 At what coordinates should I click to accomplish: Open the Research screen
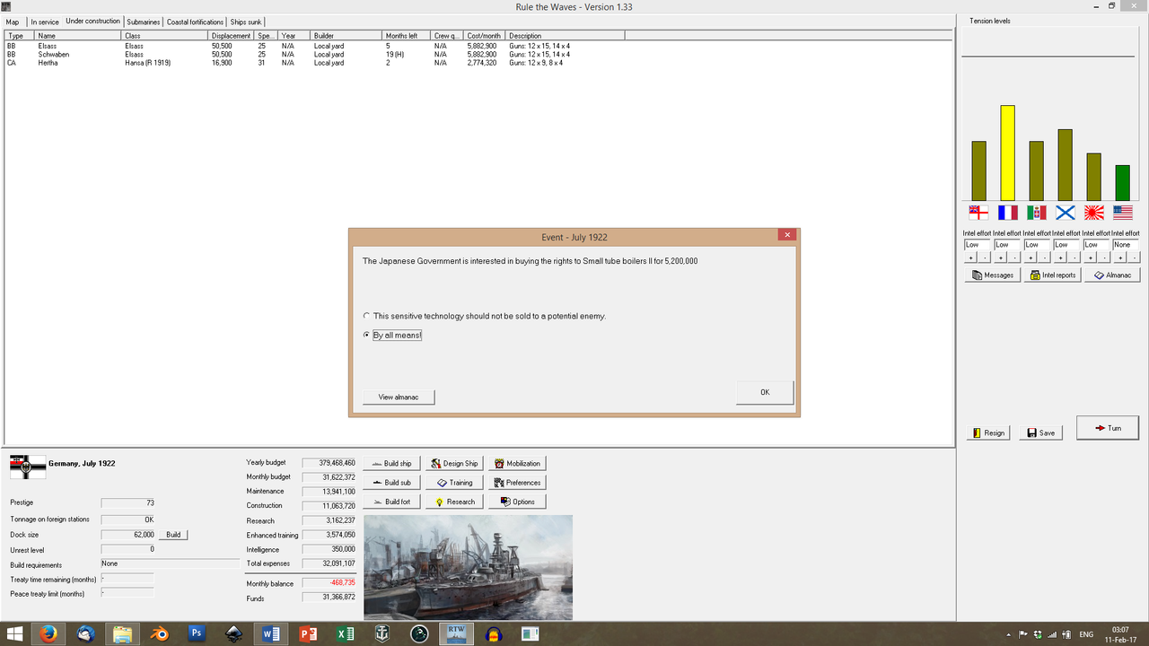(x=454, y=502)
